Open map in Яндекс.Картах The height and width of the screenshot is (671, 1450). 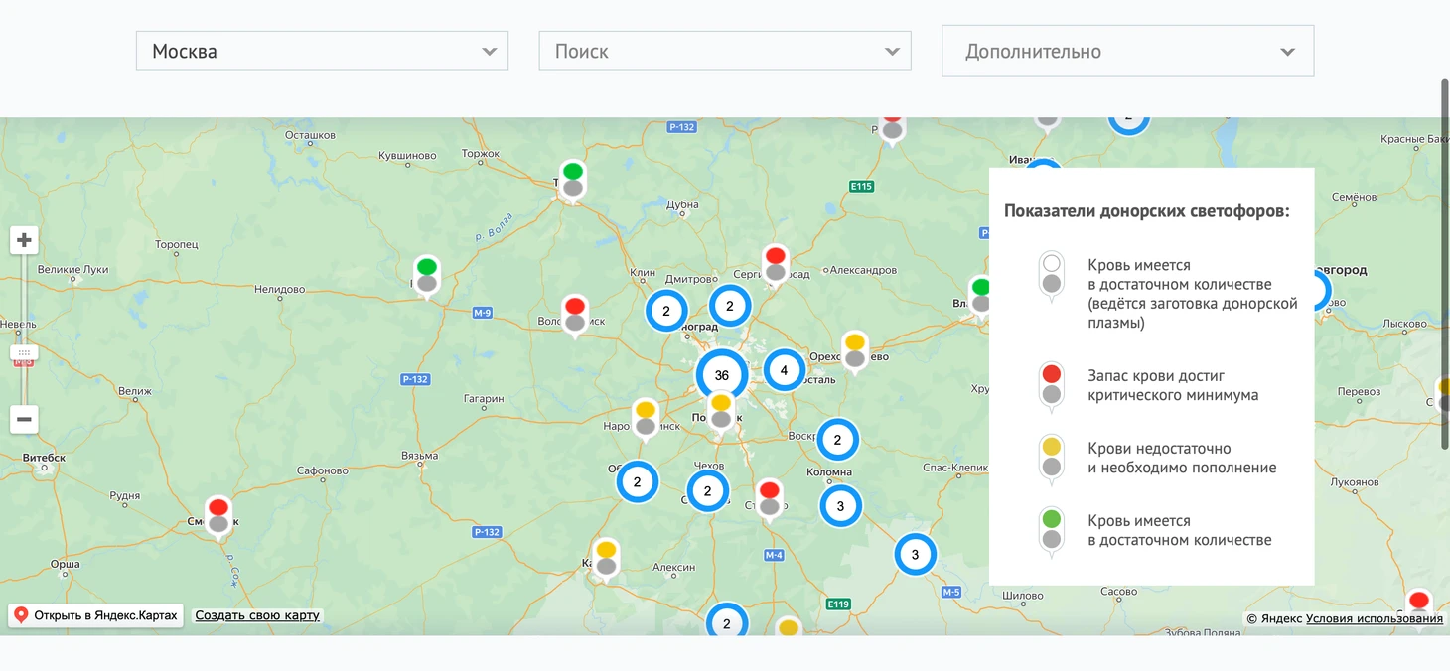click(x=96, y=615)
